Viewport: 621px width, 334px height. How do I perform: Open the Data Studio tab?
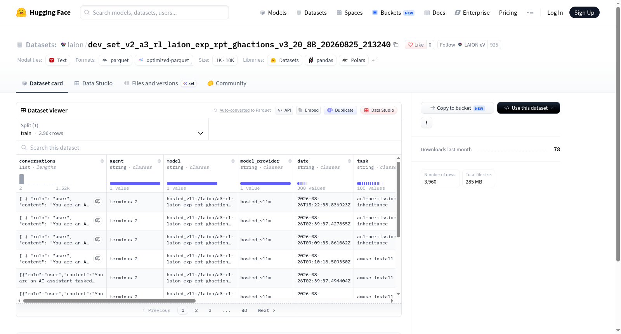point(94,83)
